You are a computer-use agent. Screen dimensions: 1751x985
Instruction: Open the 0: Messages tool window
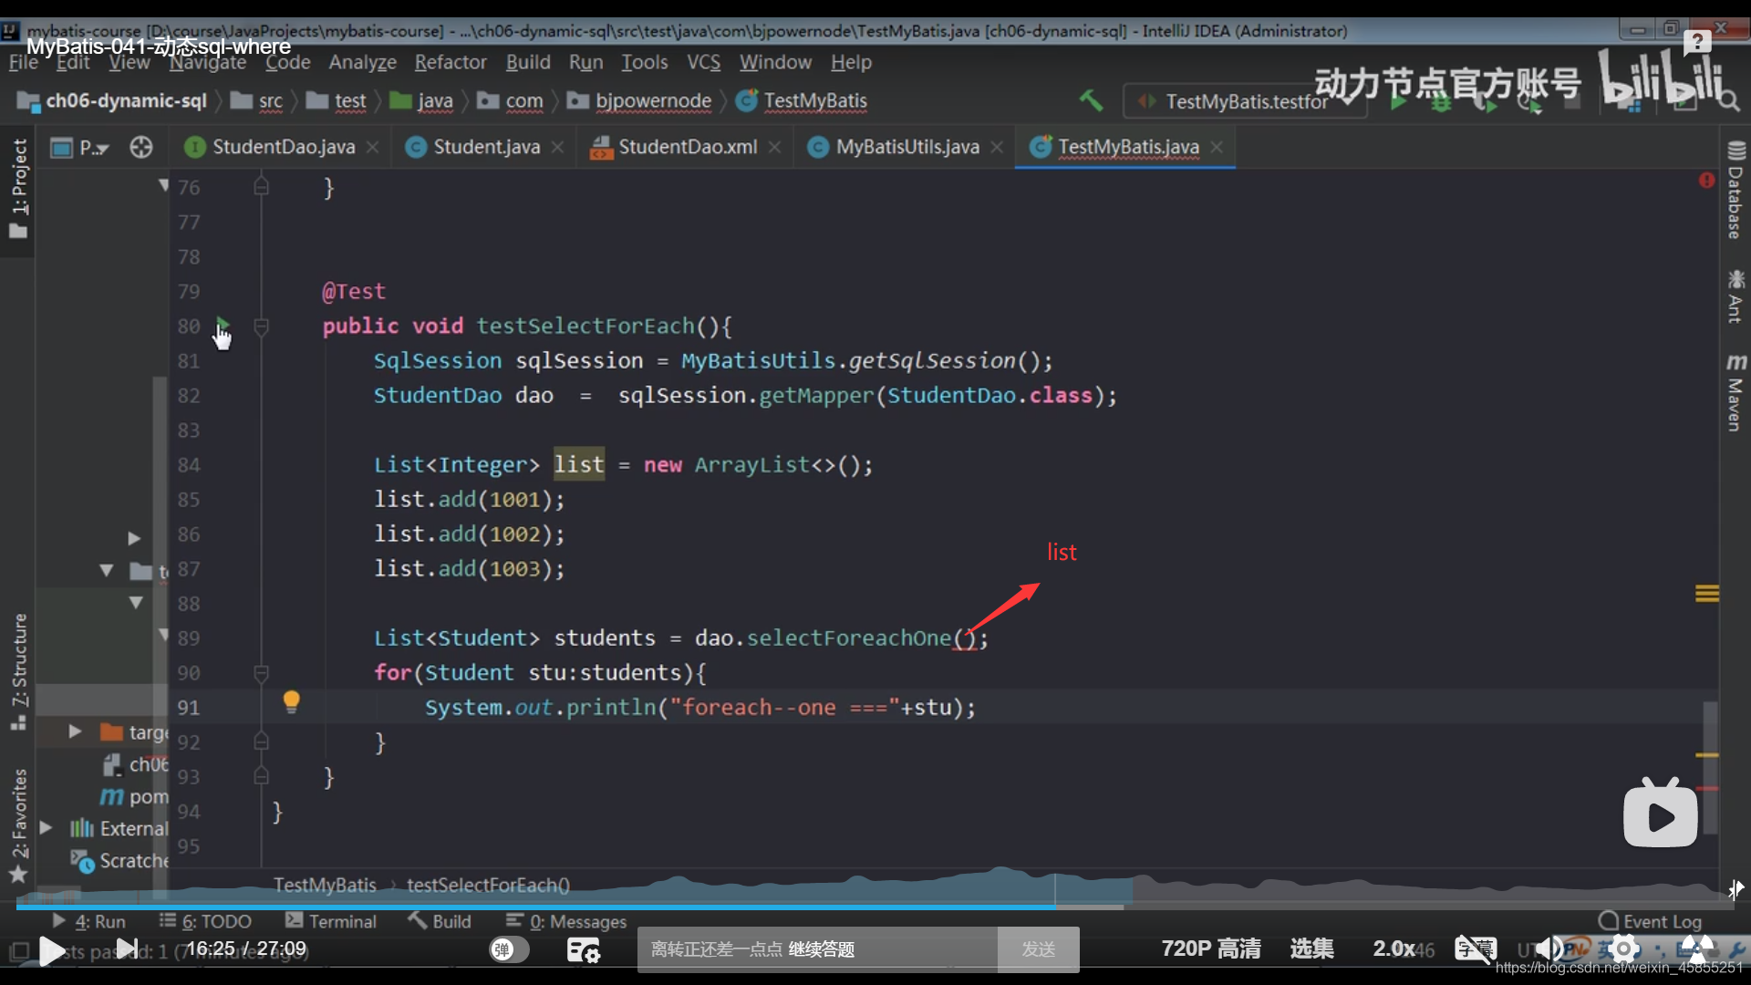point(566,921)
